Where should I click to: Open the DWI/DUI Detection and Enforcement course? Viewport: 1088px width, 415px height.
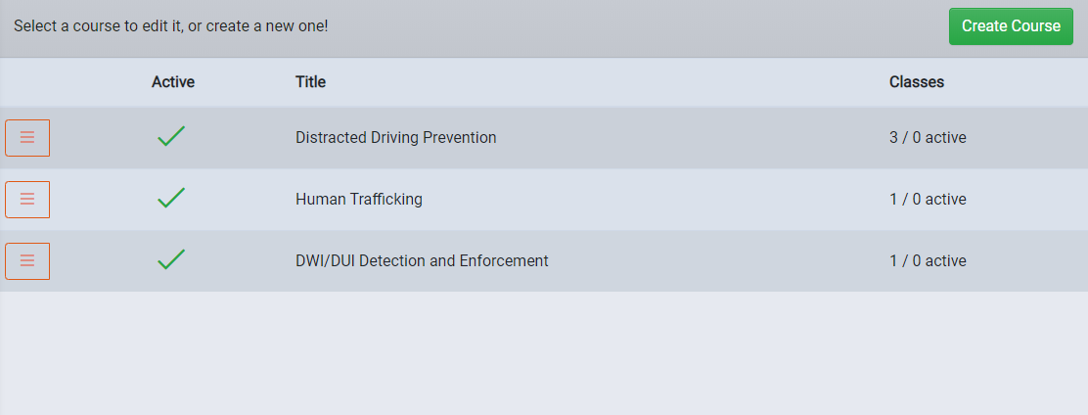[422, 261]
